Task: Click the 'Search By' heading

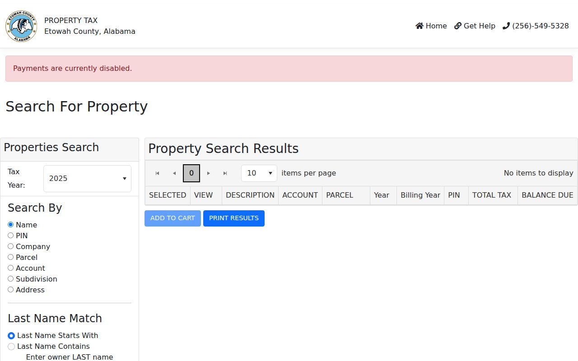Action: 35,208
